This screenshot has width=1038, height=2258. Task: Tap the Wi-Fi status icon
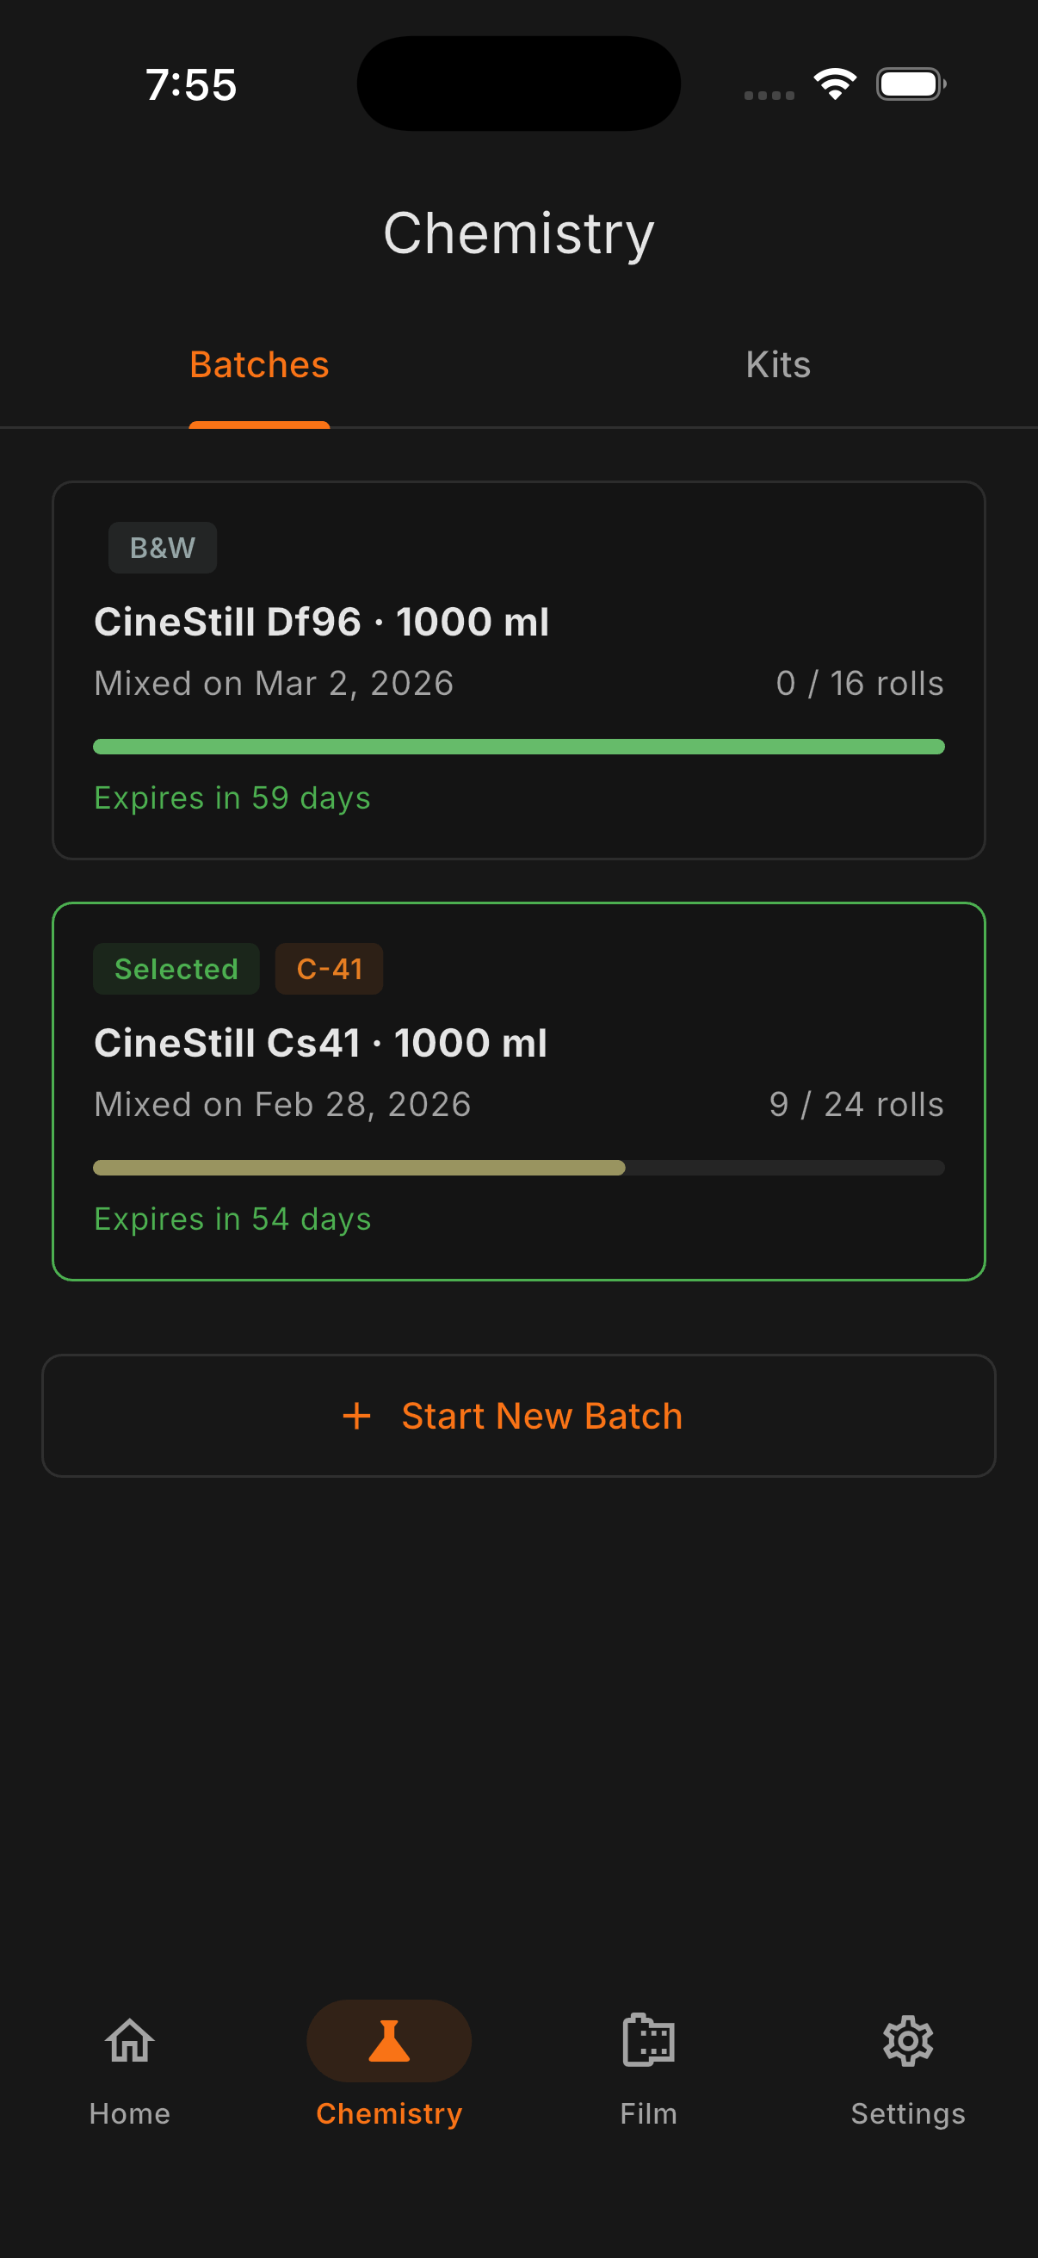click(835, 84)
